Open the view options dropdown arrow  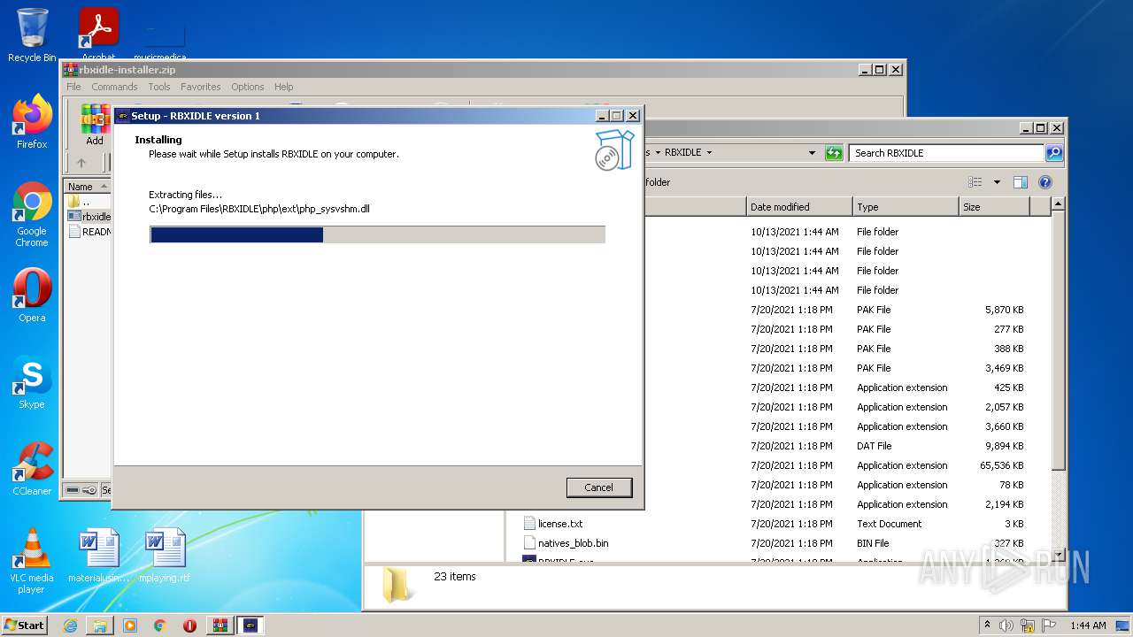point(997,182)
